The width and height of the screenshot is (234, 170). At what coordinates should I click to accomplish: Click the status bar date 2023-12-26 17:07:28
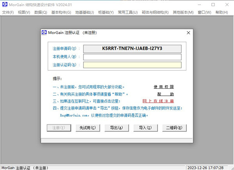tap(206, 168)
